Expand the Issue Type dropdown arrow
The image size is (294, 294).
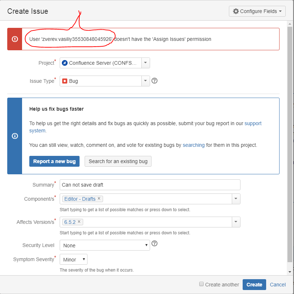(145, 81)
